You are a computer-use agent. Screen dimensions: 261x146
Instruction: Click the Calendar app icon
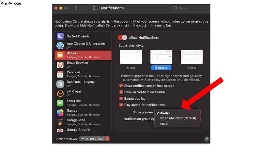pos(60,75)
